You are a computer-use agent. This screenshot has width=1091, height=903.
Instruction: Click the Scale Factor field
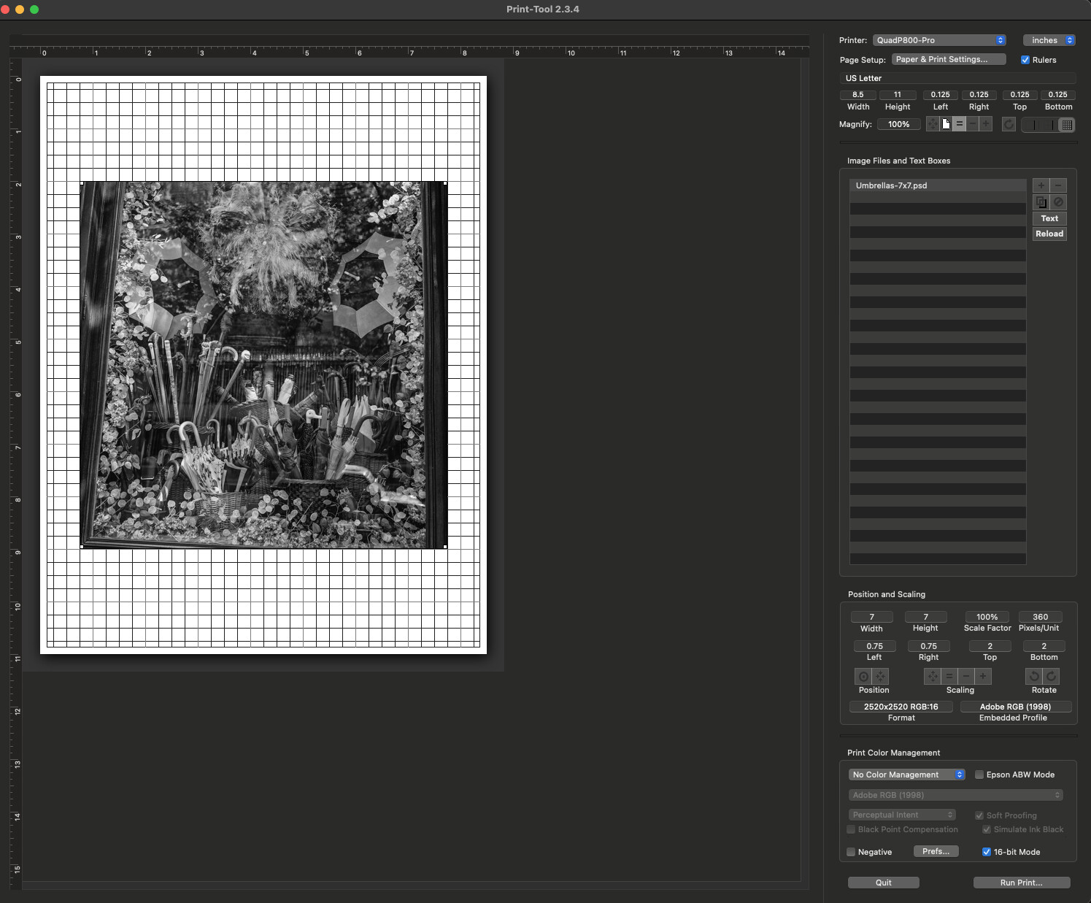[x=987, y=617]
